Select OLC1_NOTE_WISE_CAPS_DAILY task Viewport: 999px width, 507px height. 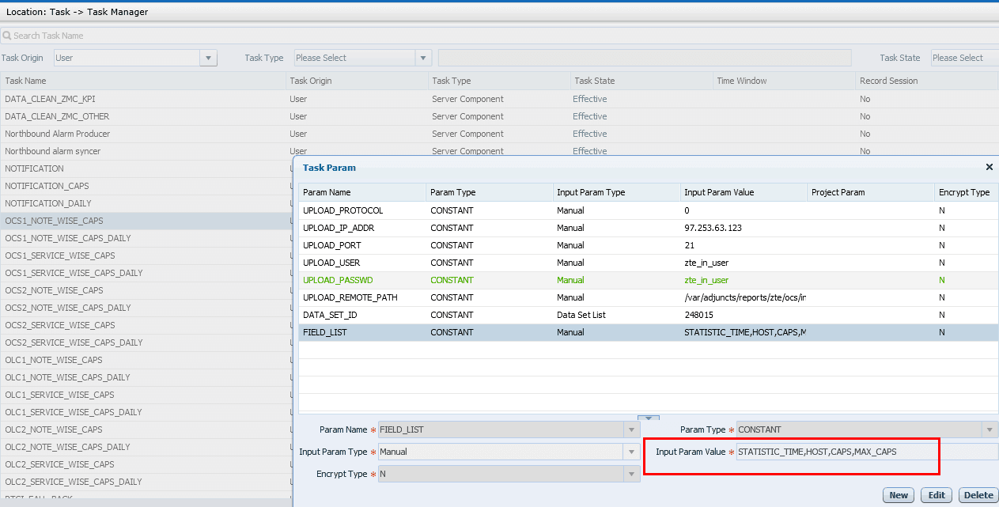click(x=146, y=377)
